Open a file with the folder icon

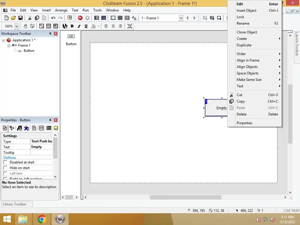point(13,18)
